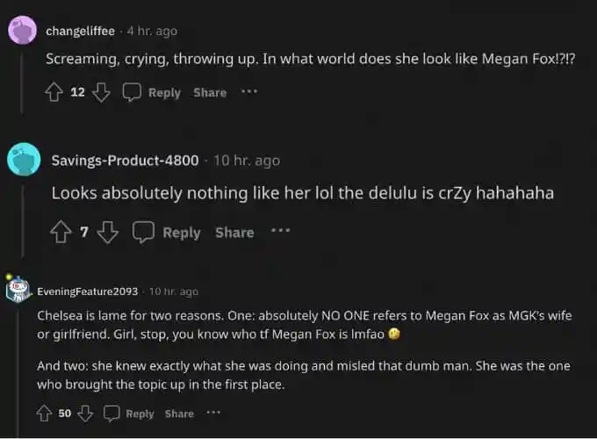Open more options on Savings-Product-4800's comment
Screen dimensions: 597x439
[x=280, y=230]
